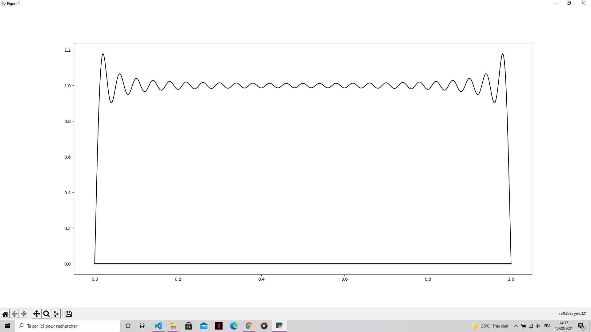Click the muted volume icon
Image resolution: width=591 pixels, height=332 pixels.
pyautogui.click(x=538, y=326)
